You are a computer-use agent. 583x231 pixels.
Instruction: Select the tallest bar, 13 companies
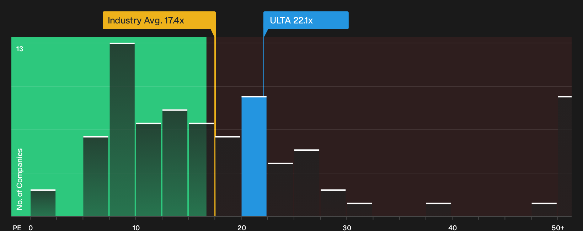pyautogui.click(x=122, y=130)
